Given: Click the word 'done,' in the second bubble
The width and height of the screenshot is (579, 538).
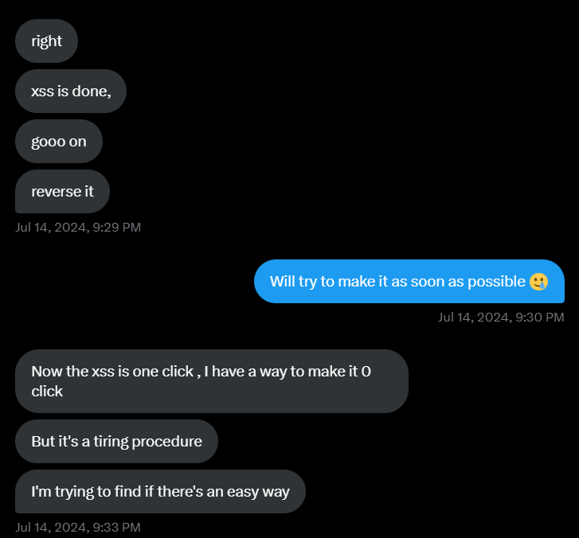Looking at the screenshot, I should pyautogui.click(x=92, y=92).
